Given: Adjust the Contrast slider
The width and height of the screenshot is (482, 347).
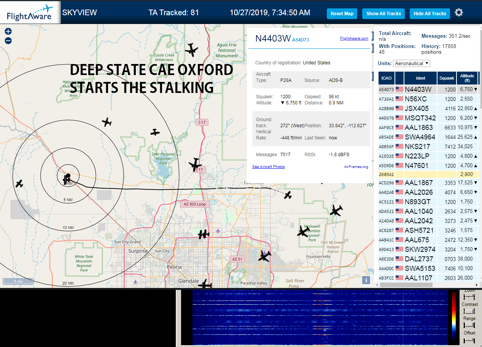Looking at the screenshot, I should (469, 311).
